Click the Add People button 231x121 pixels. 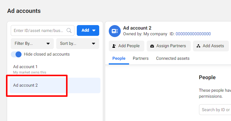click(126, 46)
